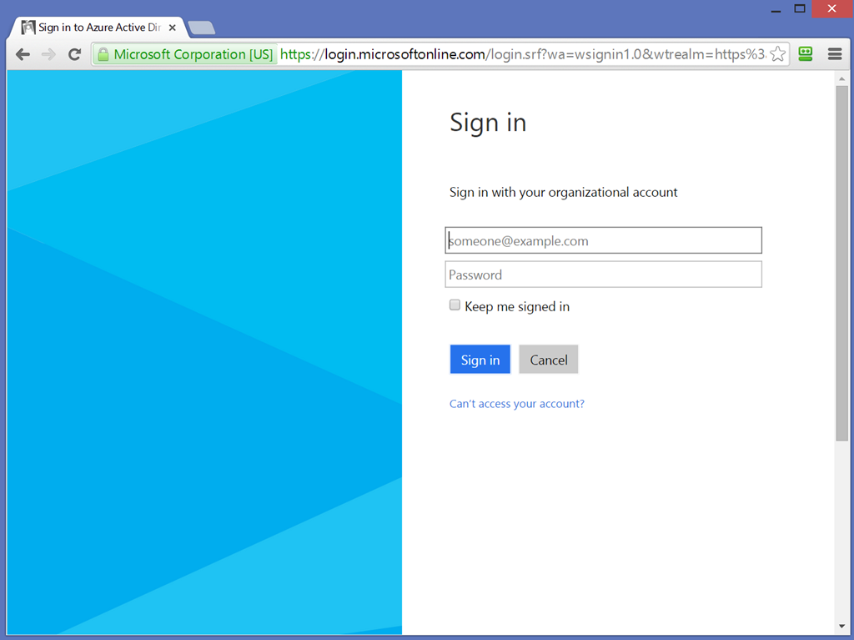Click the "Sign in with your organizational account" text

pos(563,193)
